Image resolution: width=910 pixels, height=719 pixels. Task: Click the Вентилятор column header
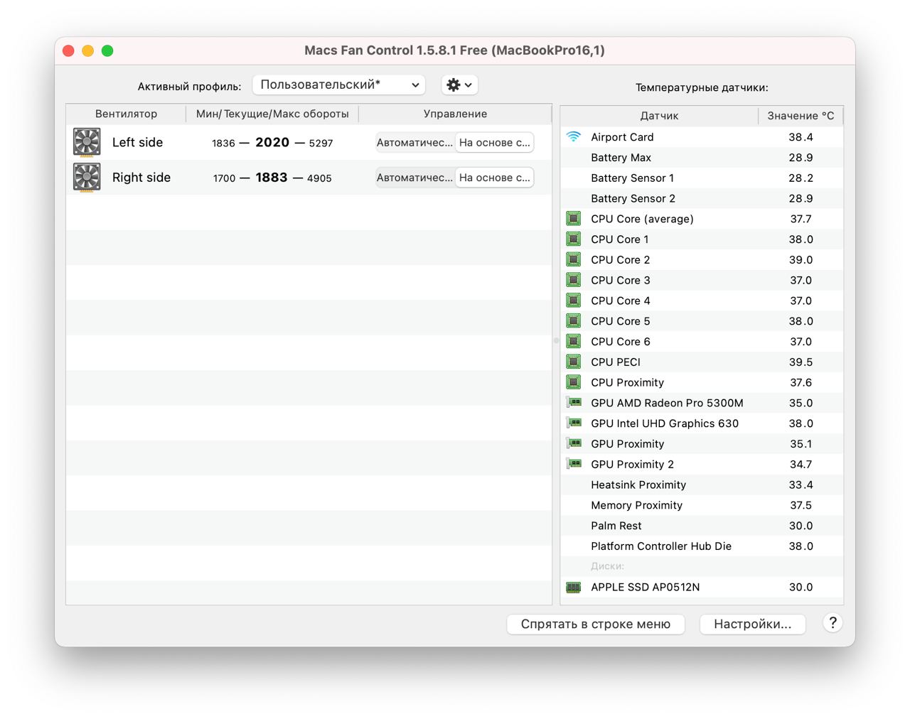(126, 114)
